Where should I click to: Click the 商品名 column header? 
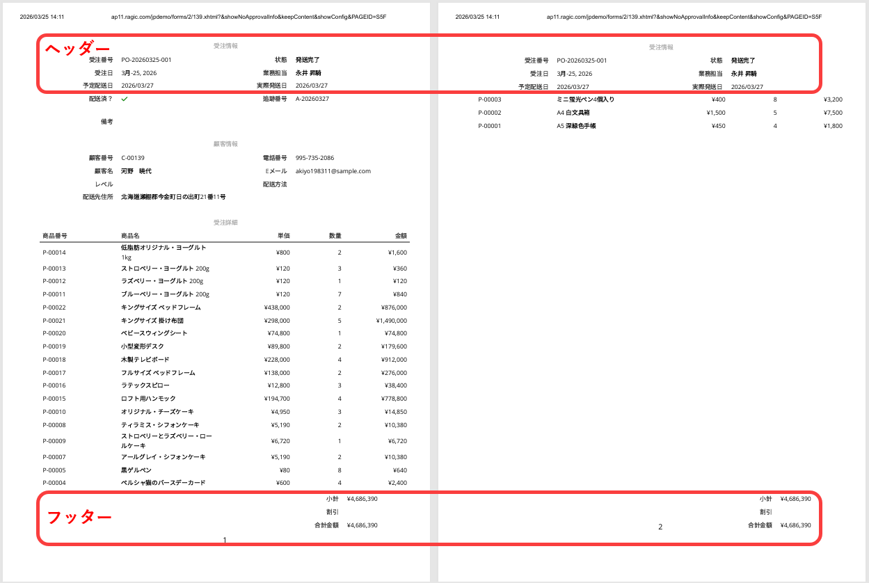[x=130, y=236]
